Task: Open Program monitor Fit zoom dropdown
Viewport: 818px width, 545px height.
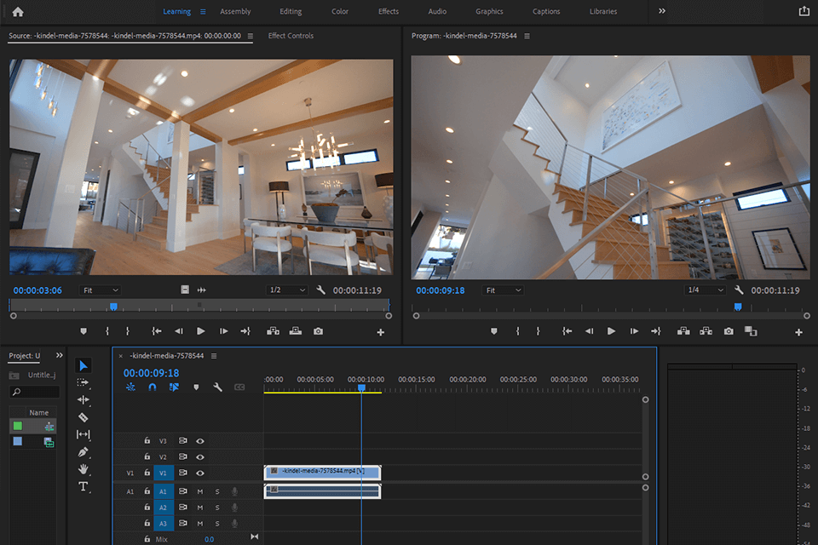Action: pos(503,290)
